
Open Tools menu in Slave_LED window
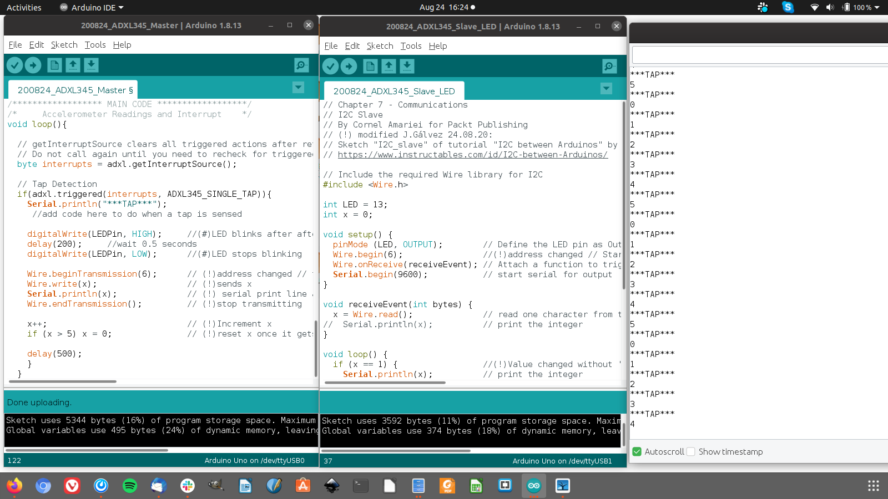(411, 46)
